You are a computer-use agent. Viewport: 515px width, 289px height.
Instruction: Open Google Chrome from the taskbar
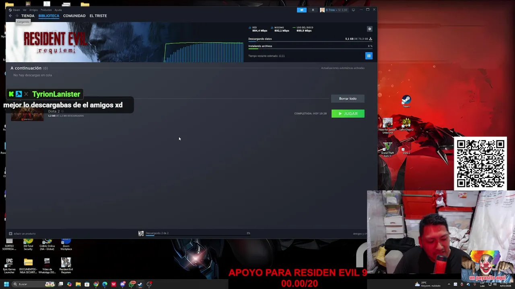96,284
